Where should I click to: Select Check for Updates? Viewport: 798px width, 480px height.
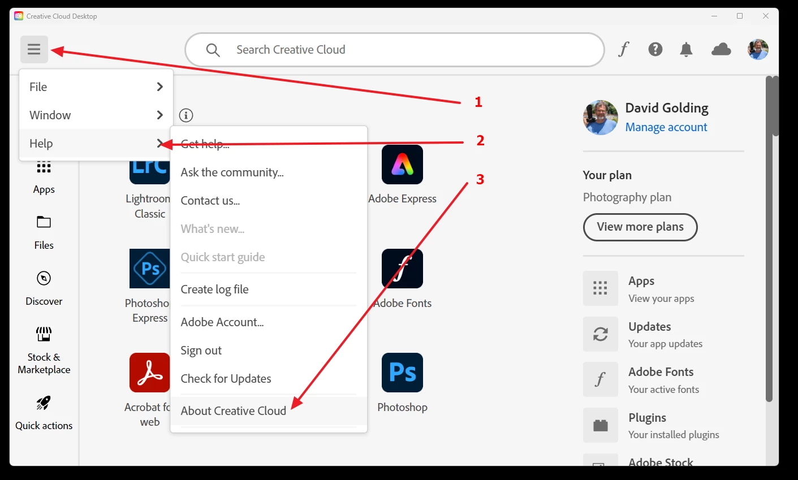[269, 379]
